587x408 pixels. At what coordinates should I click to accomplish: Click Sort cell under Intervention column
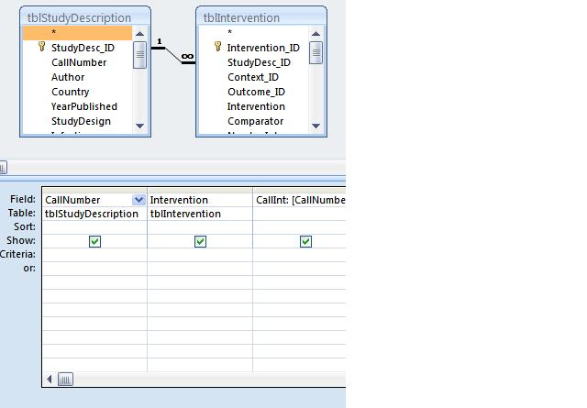tap(200, 227)
